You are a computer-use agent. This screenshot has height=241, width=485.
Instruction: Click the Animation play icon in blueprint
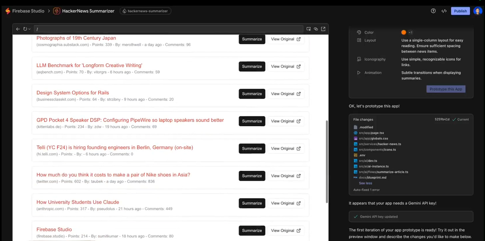pos(359,72)
